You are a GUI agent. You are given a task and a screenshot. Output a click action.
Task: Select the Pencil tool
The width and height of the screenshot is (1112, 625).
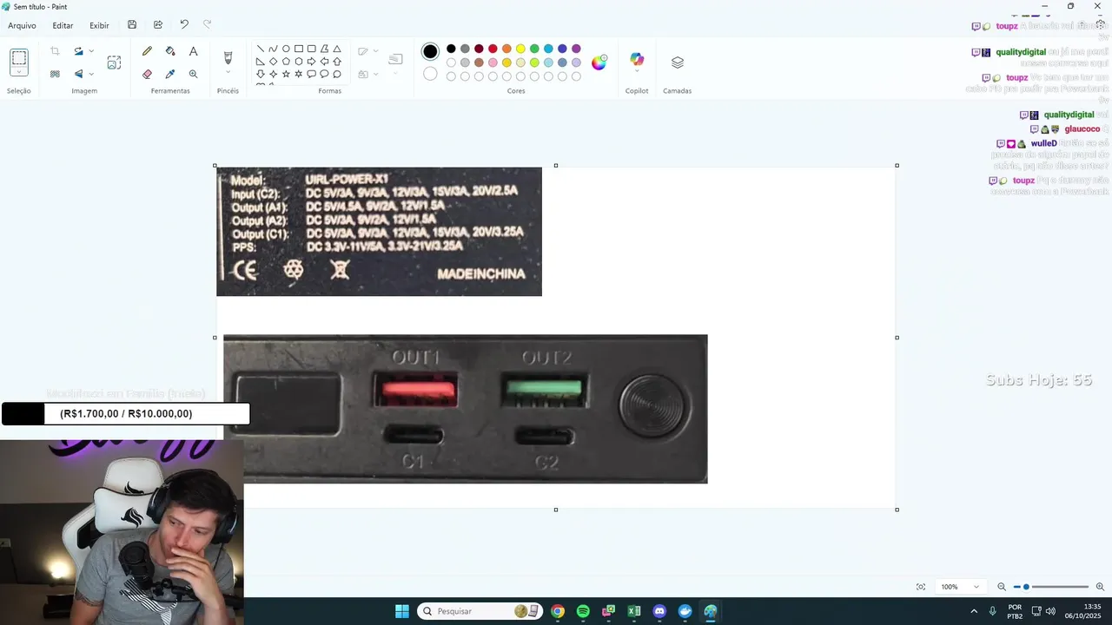[147, 51]
